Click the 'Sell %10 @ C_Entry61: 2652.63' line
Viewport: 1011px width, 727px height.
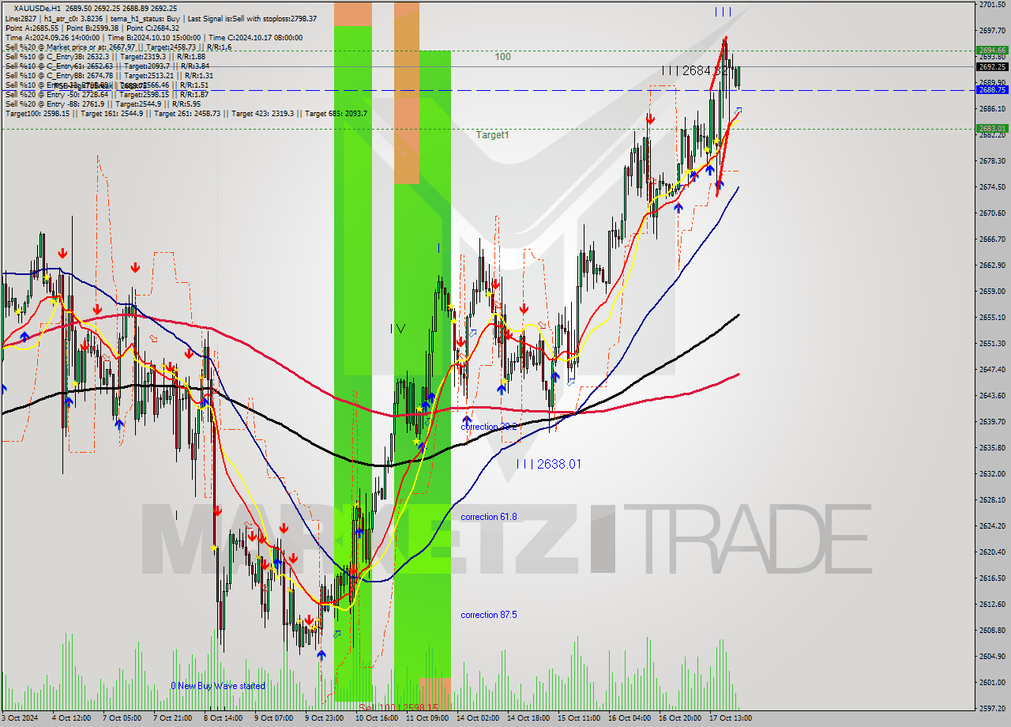[x=107, y=66]
